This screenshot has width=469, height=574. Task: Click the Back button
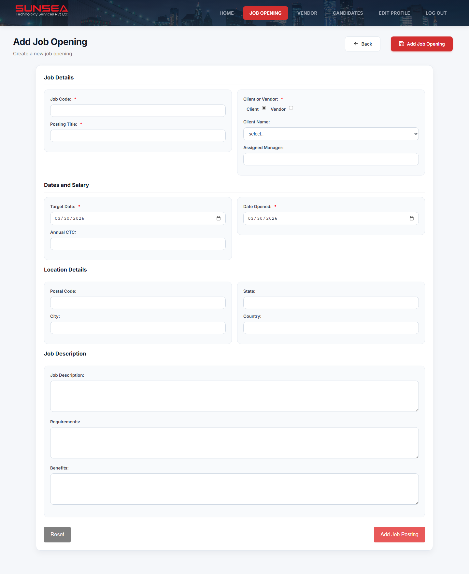tap(362, 44)
